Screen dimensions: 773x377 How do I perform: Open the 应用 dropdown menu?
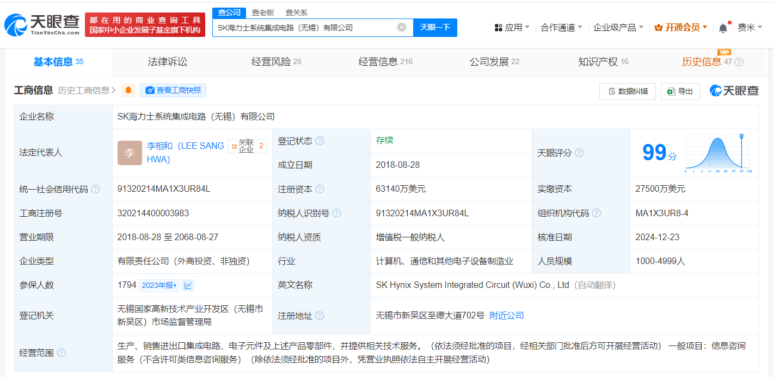(x=512, y=27)
